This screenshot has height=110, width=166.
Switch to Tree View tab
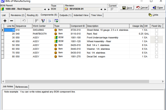97,15
